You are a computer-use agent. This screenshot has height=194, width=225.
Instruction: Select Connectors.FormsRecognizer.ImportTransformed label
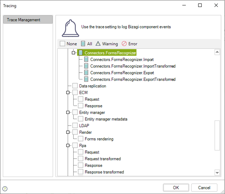click(133, 66)
